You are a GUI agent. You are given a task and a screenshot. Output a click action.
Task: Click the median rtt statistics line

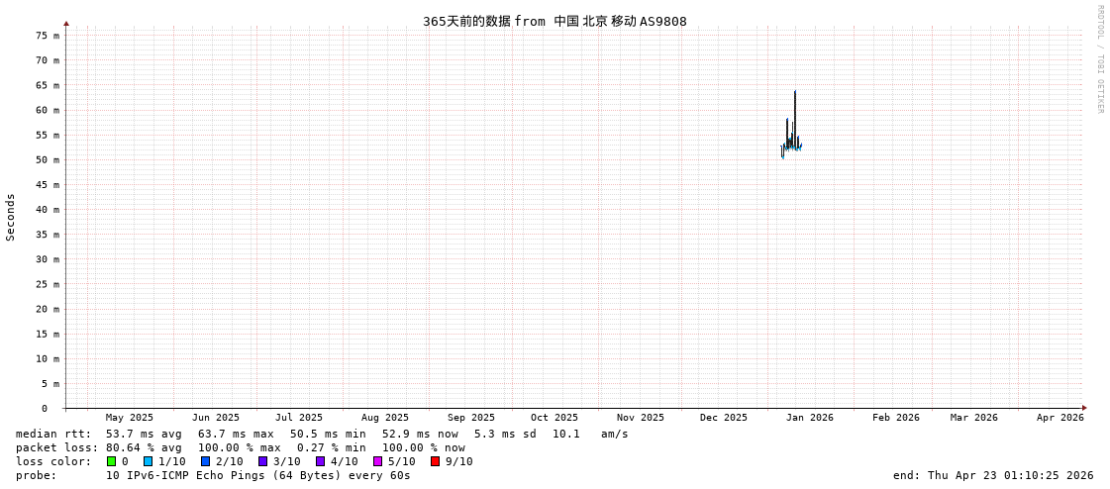coord(322,434)
